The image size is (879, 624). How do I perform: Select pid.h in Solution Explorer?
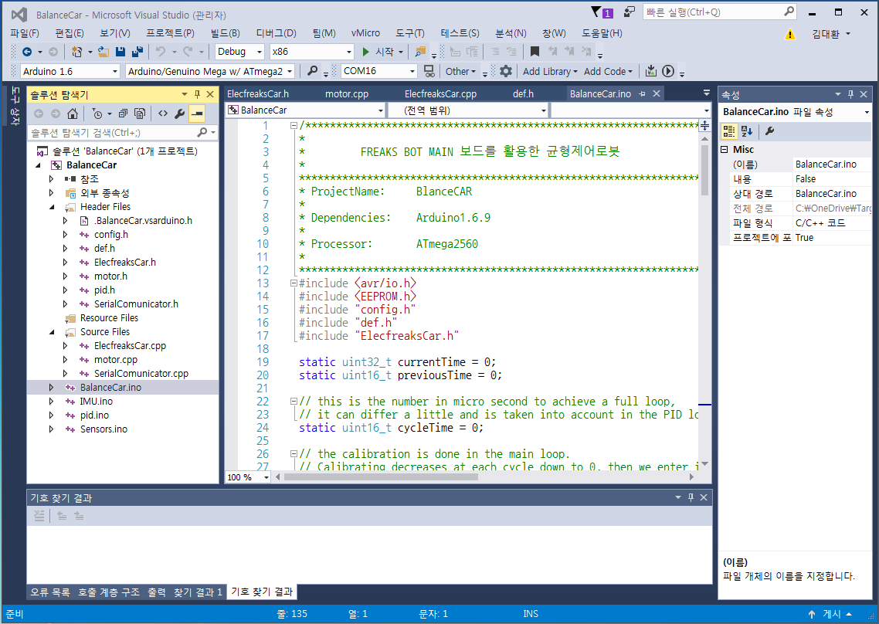click(104, 290)
